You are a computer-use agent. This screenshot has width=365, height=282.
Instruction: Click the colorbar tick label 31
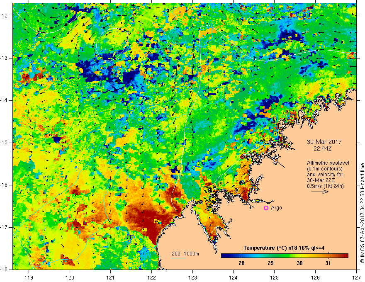(328, 263)
